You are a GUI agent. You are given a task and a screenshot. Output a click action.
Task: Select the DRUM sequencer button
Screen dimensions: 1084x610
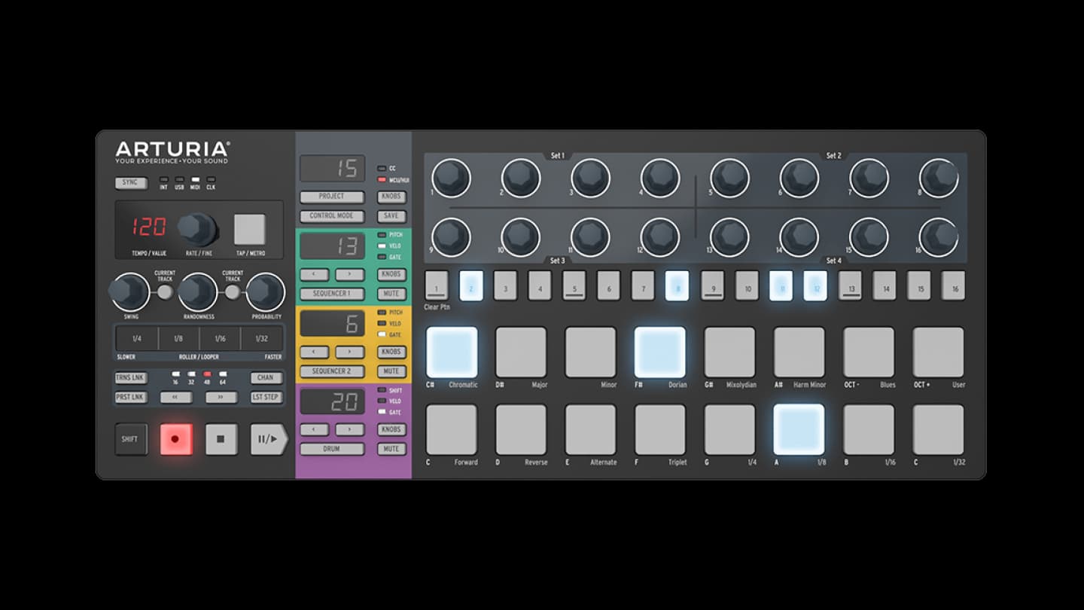(332, 449)
